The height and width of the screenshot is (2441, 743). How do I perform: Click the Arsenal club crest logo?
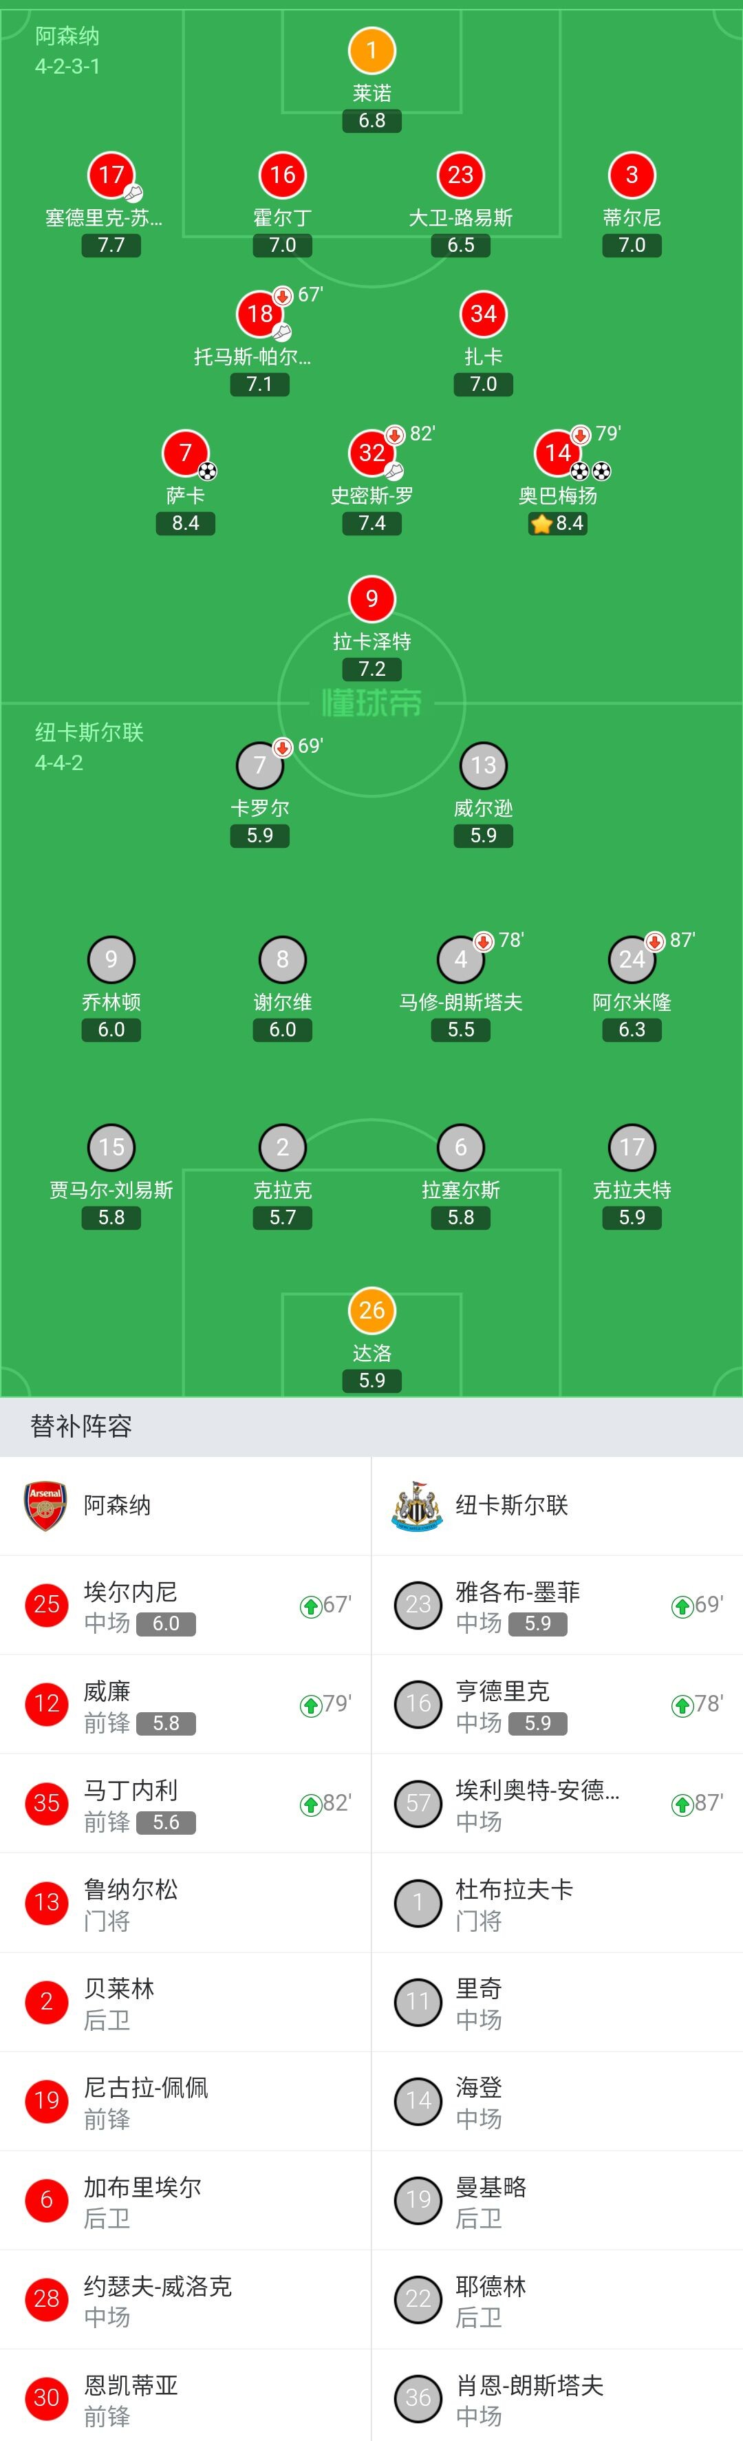[45, 1506]
